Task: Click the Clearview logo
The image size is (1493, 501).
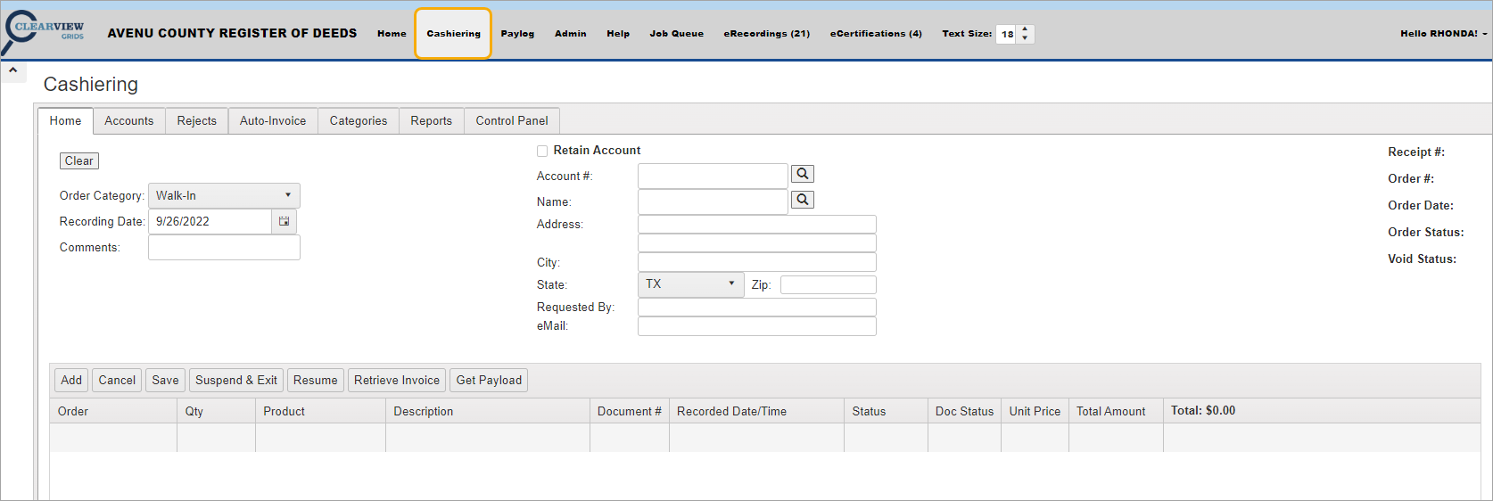Action: (x=46, y=31)
